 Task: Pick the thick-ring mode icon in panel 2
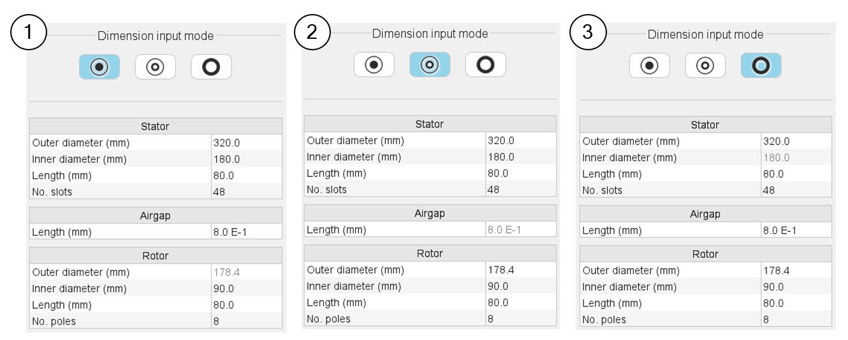[x=485, y=64]
